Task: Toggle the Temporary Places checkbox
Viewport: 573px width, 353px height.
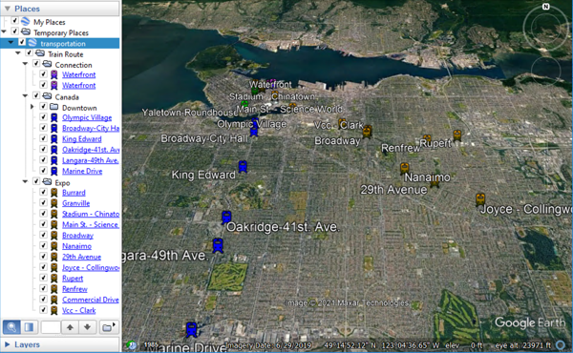Action: [15, 31]
